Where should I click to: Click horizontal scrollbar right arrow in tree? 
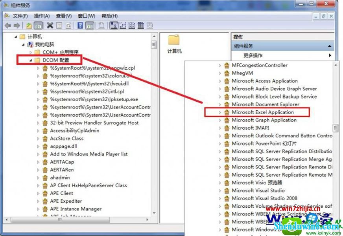pyautogui.click(x=147, y=220)
